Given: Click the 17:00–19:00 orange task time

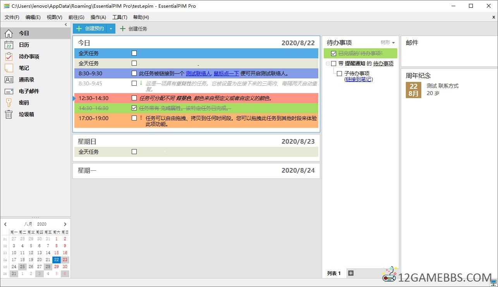Looking at the screenshot, I should point(94,118).
